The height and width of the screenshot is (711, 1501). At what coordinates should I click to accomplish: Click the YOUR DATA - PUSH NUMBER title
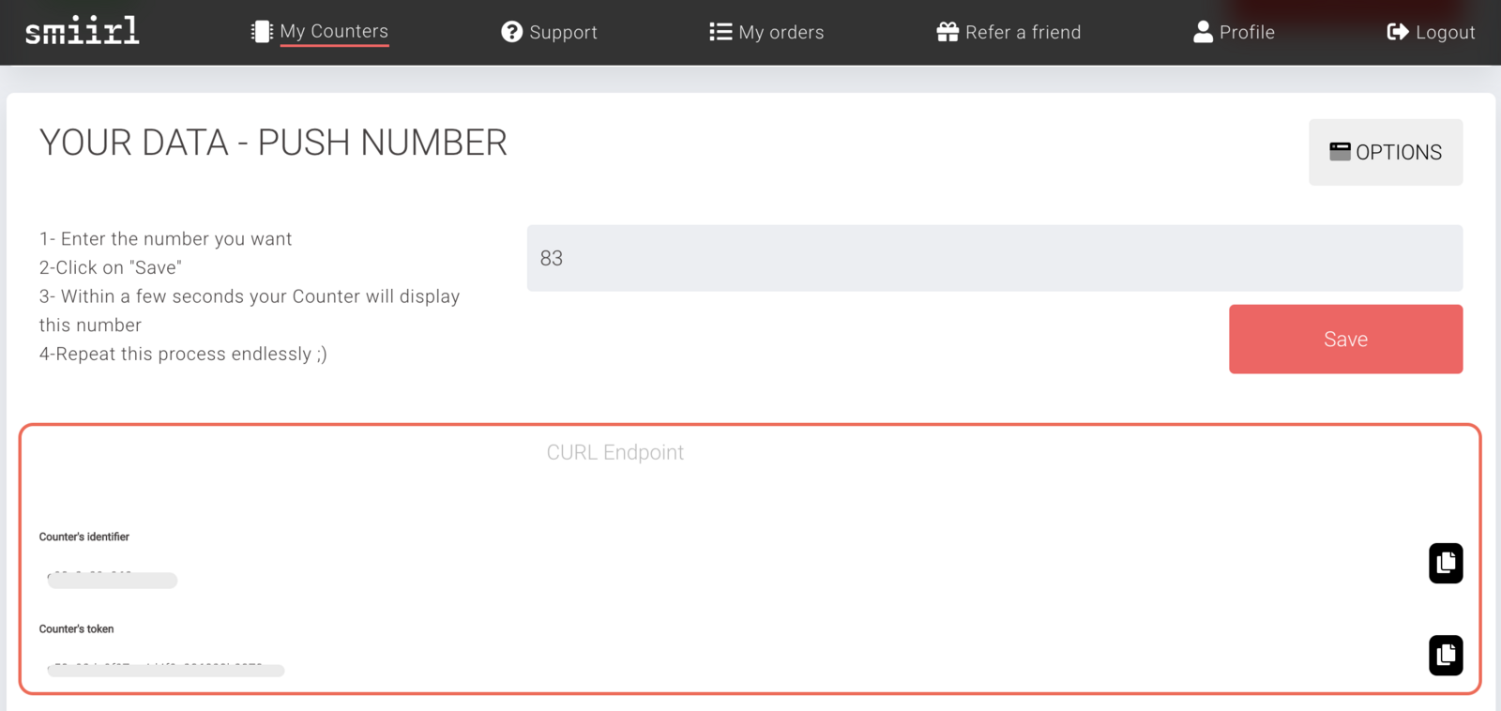coord(273,143)
